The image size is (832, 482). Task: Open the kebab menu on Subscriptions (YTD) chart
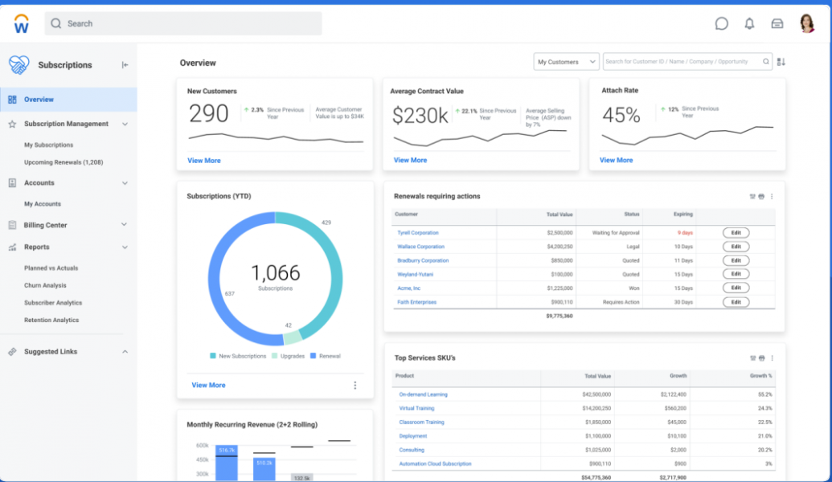[355, 385]
